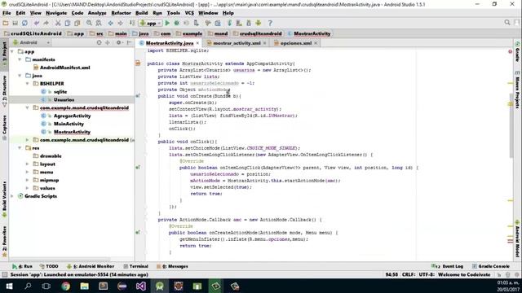This screenshot has height=293, width=522.
Task: Paste using the toolbar paste icon
Action: point(77,24)
